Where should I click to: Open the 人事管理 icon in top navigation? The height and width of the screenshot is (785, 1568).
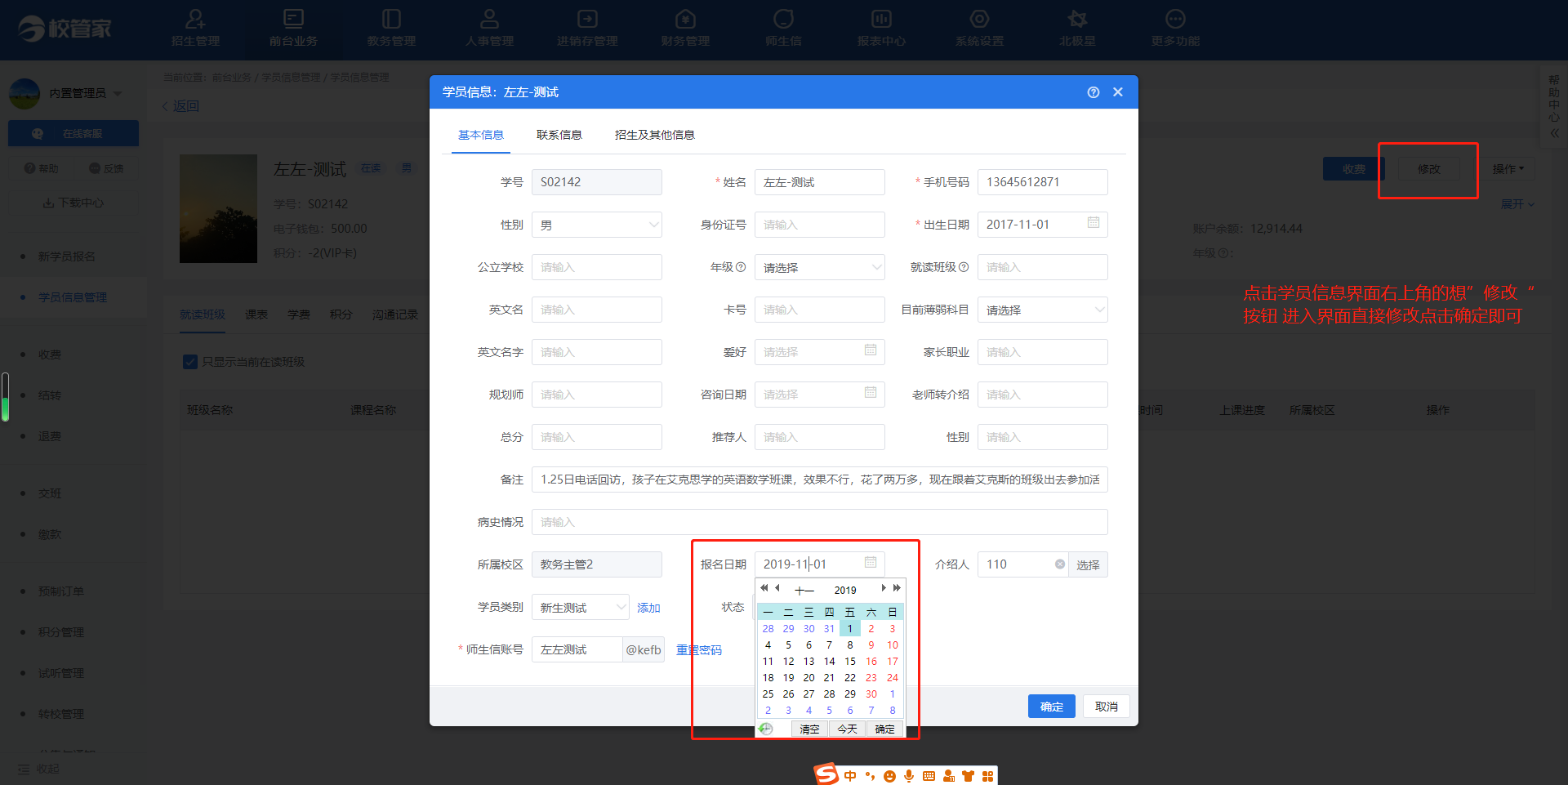pos(489,19)
